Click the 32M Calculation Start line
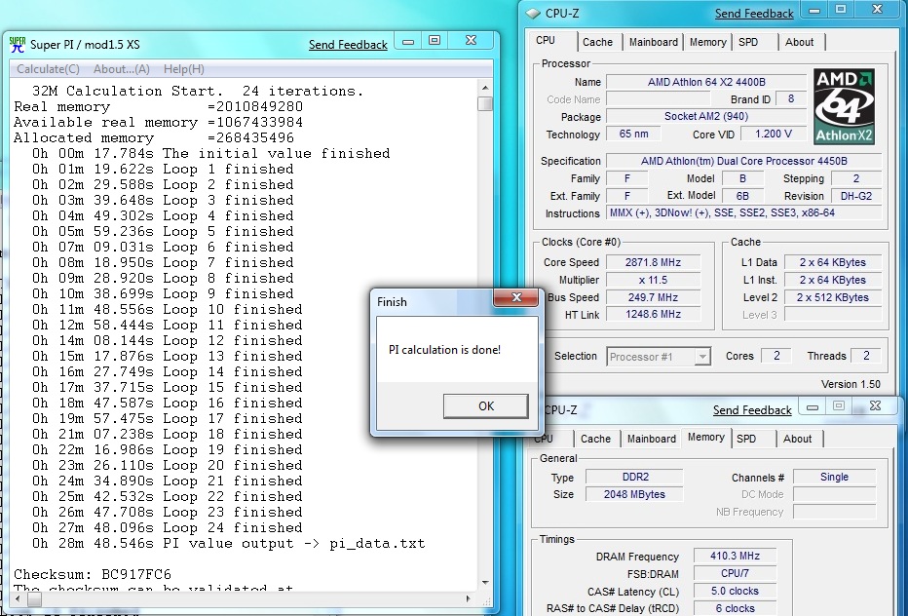The width and height of the screenshot is (908, 616). (198, 91)
